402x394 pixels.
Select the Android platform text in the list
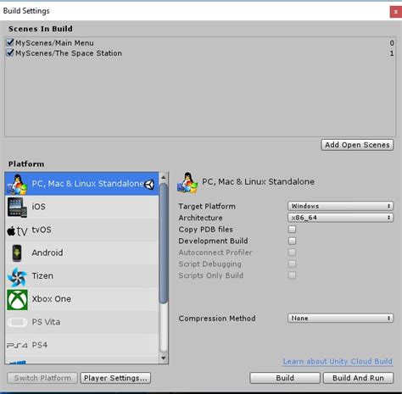tap(47, 252)
